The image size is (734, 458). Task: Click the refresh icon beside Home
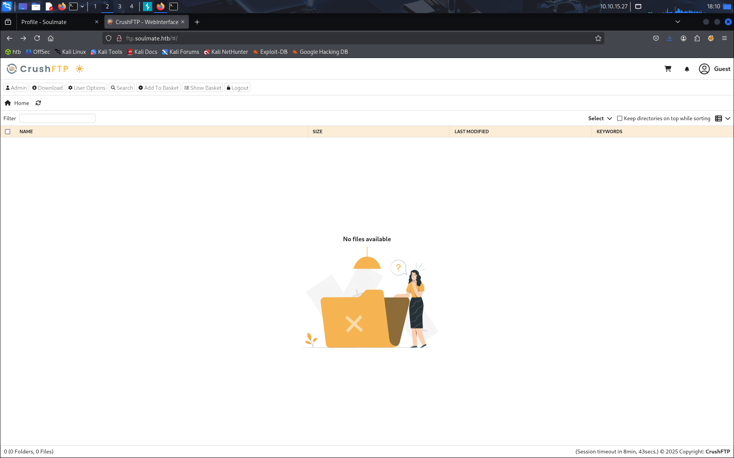point(38,103)
